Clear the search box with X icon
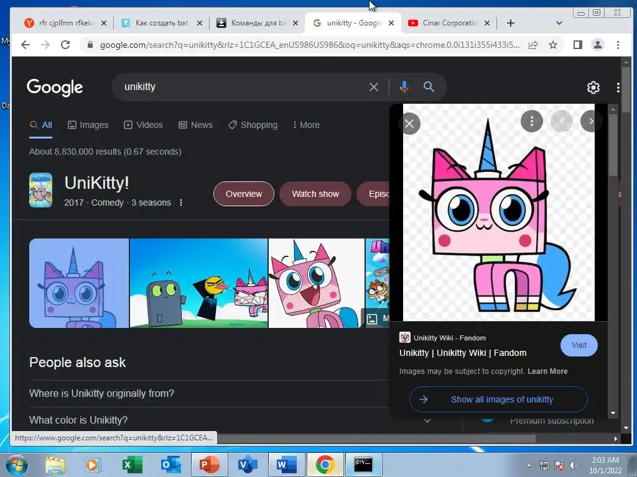Image resolution: width=637 pixels, height=477 pixels. click(x=374, y=87)
